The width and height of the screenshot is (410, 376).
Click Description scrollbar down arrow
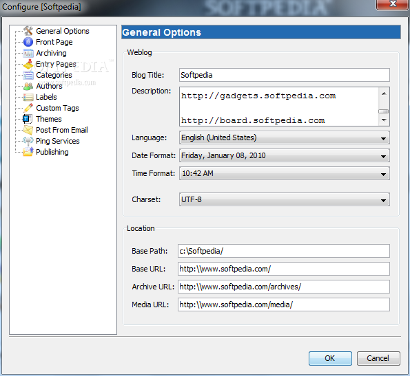384,120
